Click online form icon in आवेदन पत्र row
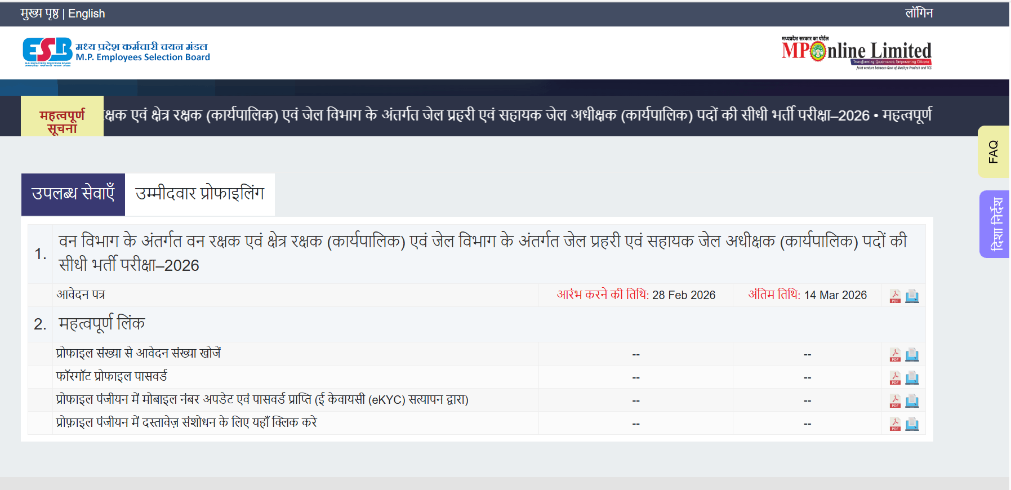 912,296
